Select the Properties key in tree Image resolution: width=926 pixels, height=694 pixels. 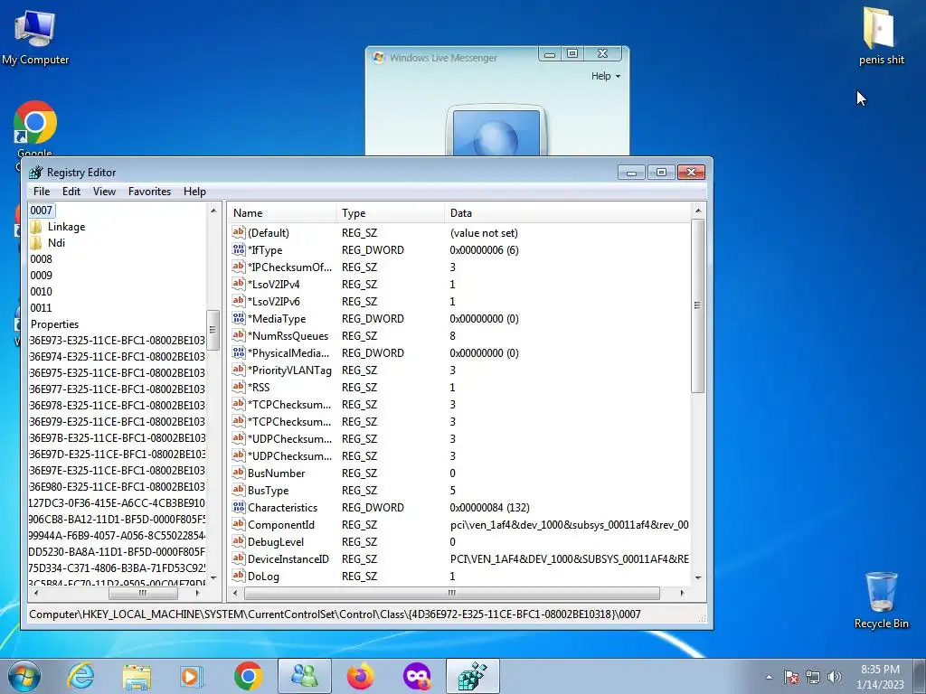pyautogui.click(x=54, y=324)
